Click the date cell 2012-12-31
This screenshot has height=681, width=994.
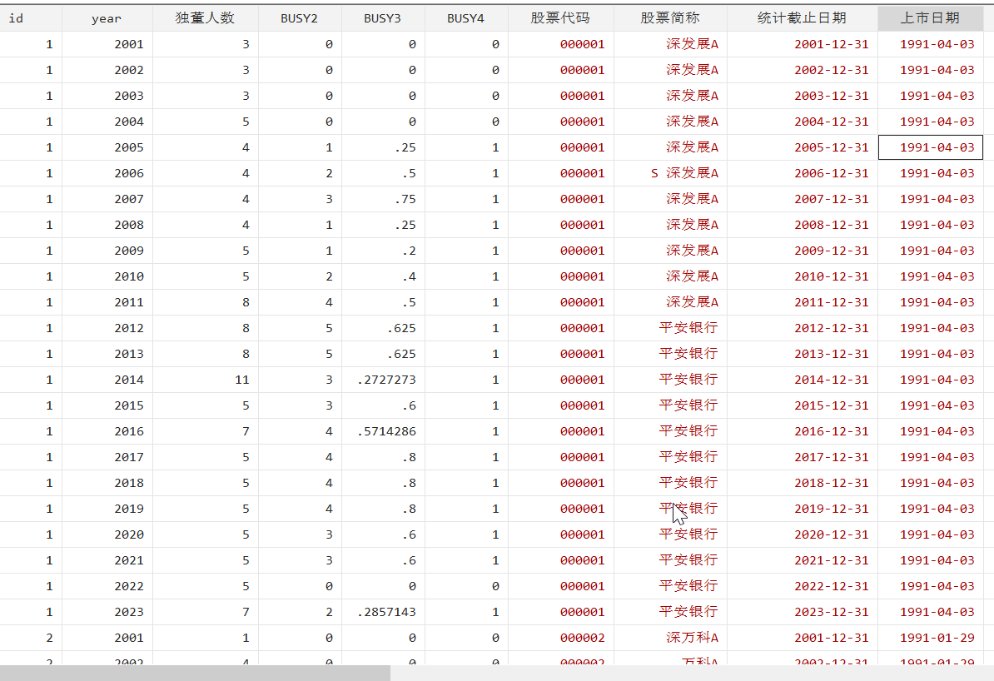(802, 328)
